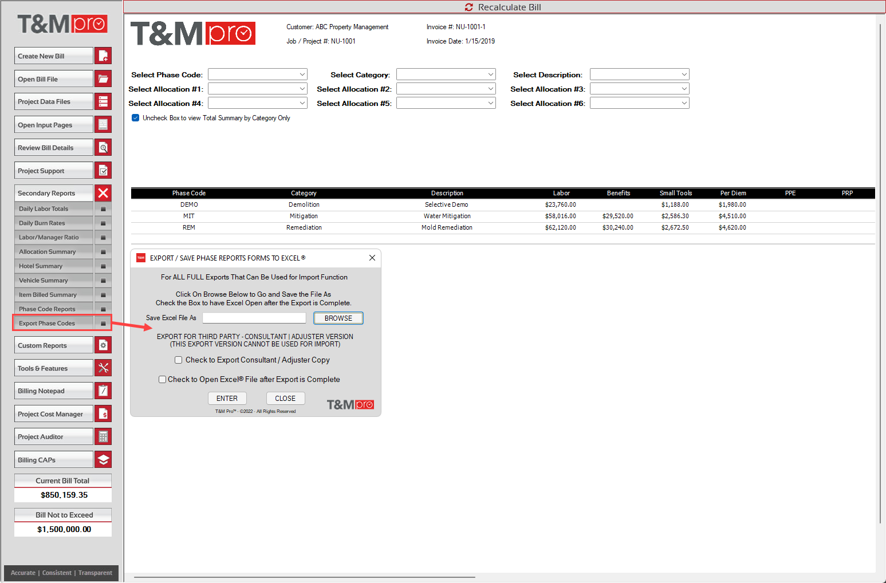Screen dimensions: 886x583
Task: Click the $62,120.00 labor value
Action: click(561, 227)
